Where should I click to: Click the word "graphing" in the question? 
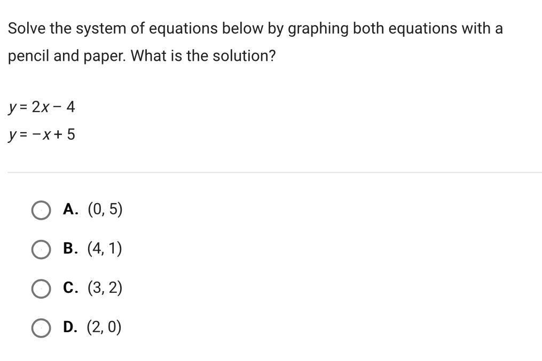point(318,29)
